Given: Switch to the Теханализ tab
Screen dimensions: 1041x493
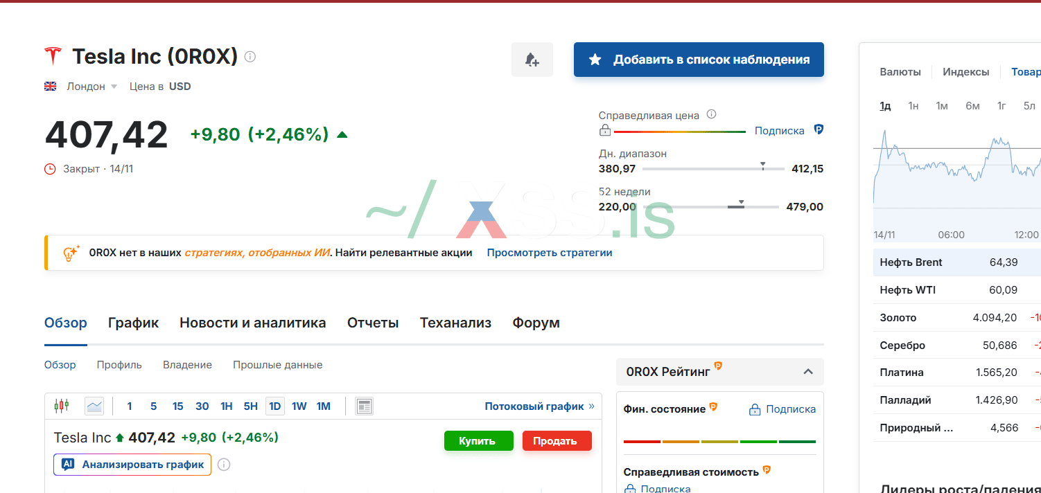Looking at the screenshot, I should tap(455, 323).
